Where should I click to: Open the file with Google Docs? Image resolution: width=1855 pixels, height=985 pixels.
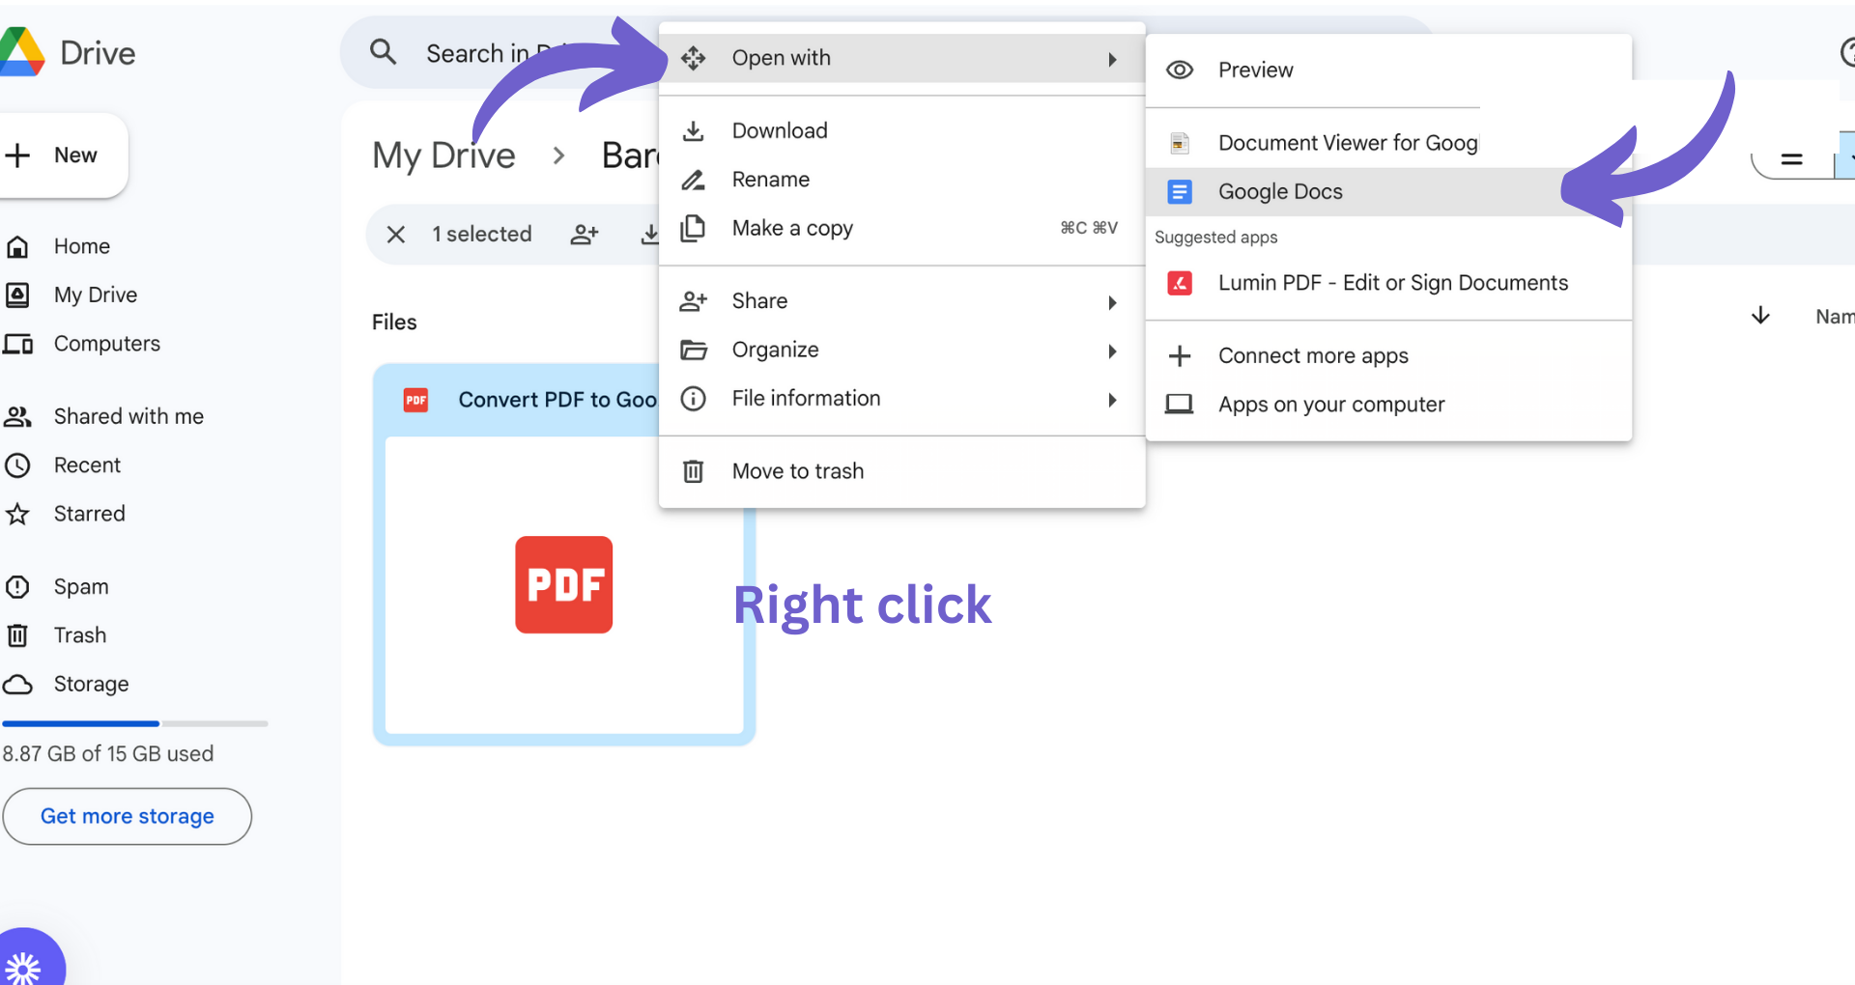tap(1388, 192)
